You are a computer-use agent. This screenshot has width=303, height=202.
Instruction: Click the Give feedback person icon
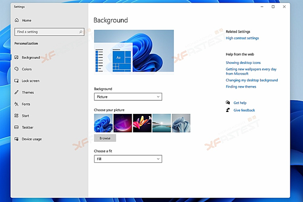228,110
